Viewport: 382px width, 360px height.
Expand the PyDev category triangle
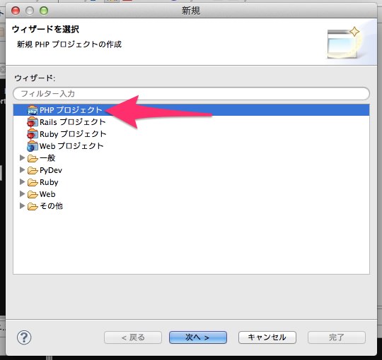pos(22,170)
